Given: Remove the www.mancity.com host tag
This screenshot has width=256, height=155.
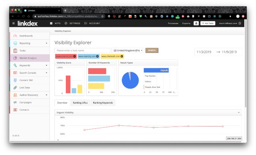Looking at the screenshot, I should click(x=97, y=56).
